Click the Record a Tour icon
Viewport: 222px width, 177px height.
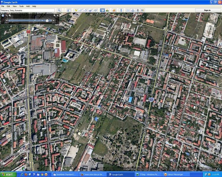point(96,10)
